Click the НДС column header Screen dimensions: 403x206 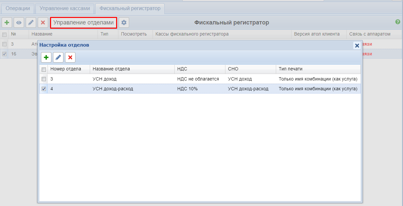coord(182,69)
